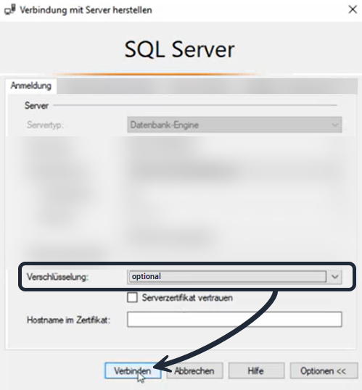This screenshot has height=390, width=362.
Task: Click the Servertyp label
Action: (x=45, y=125)
